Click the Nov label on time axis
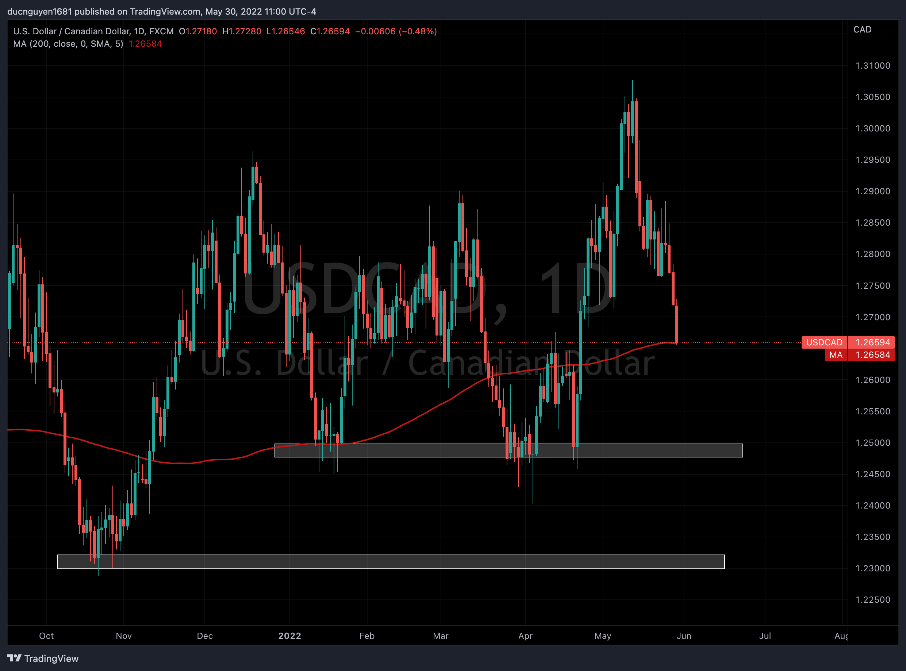 [123, 636]
